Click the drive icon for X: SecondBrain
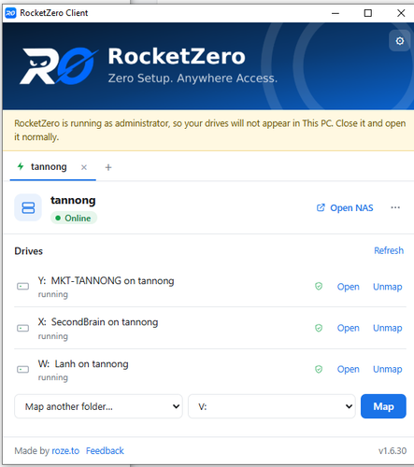The width and height of the screenshot is (414, 467). [22, 328]
